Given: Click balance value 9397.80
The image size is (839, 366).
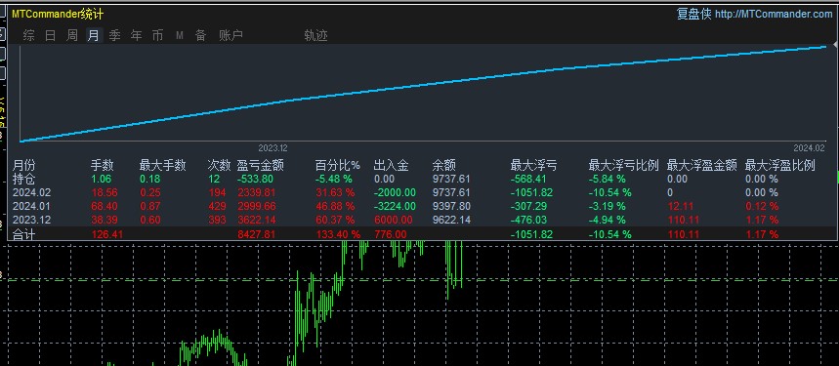Looking at the screenshot, I should (x=451, y=206).
